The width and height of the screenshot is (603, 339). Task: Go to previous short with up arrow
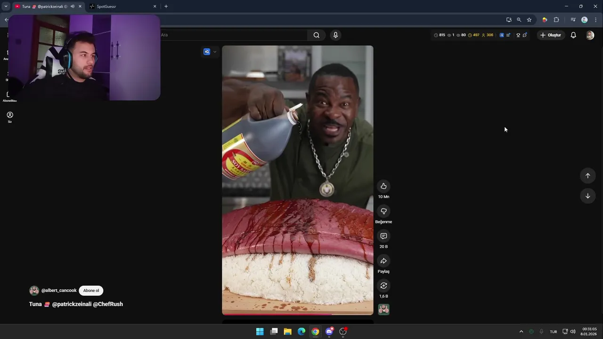[587, 176]
